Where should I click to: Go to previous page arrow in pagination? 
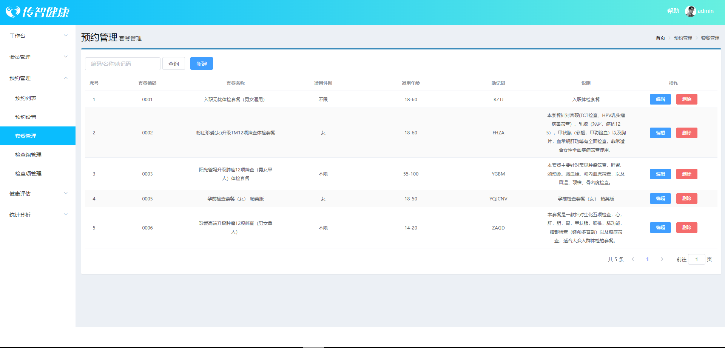pos(633,259)
